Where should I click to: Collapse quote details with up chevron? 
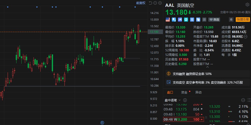207,67
